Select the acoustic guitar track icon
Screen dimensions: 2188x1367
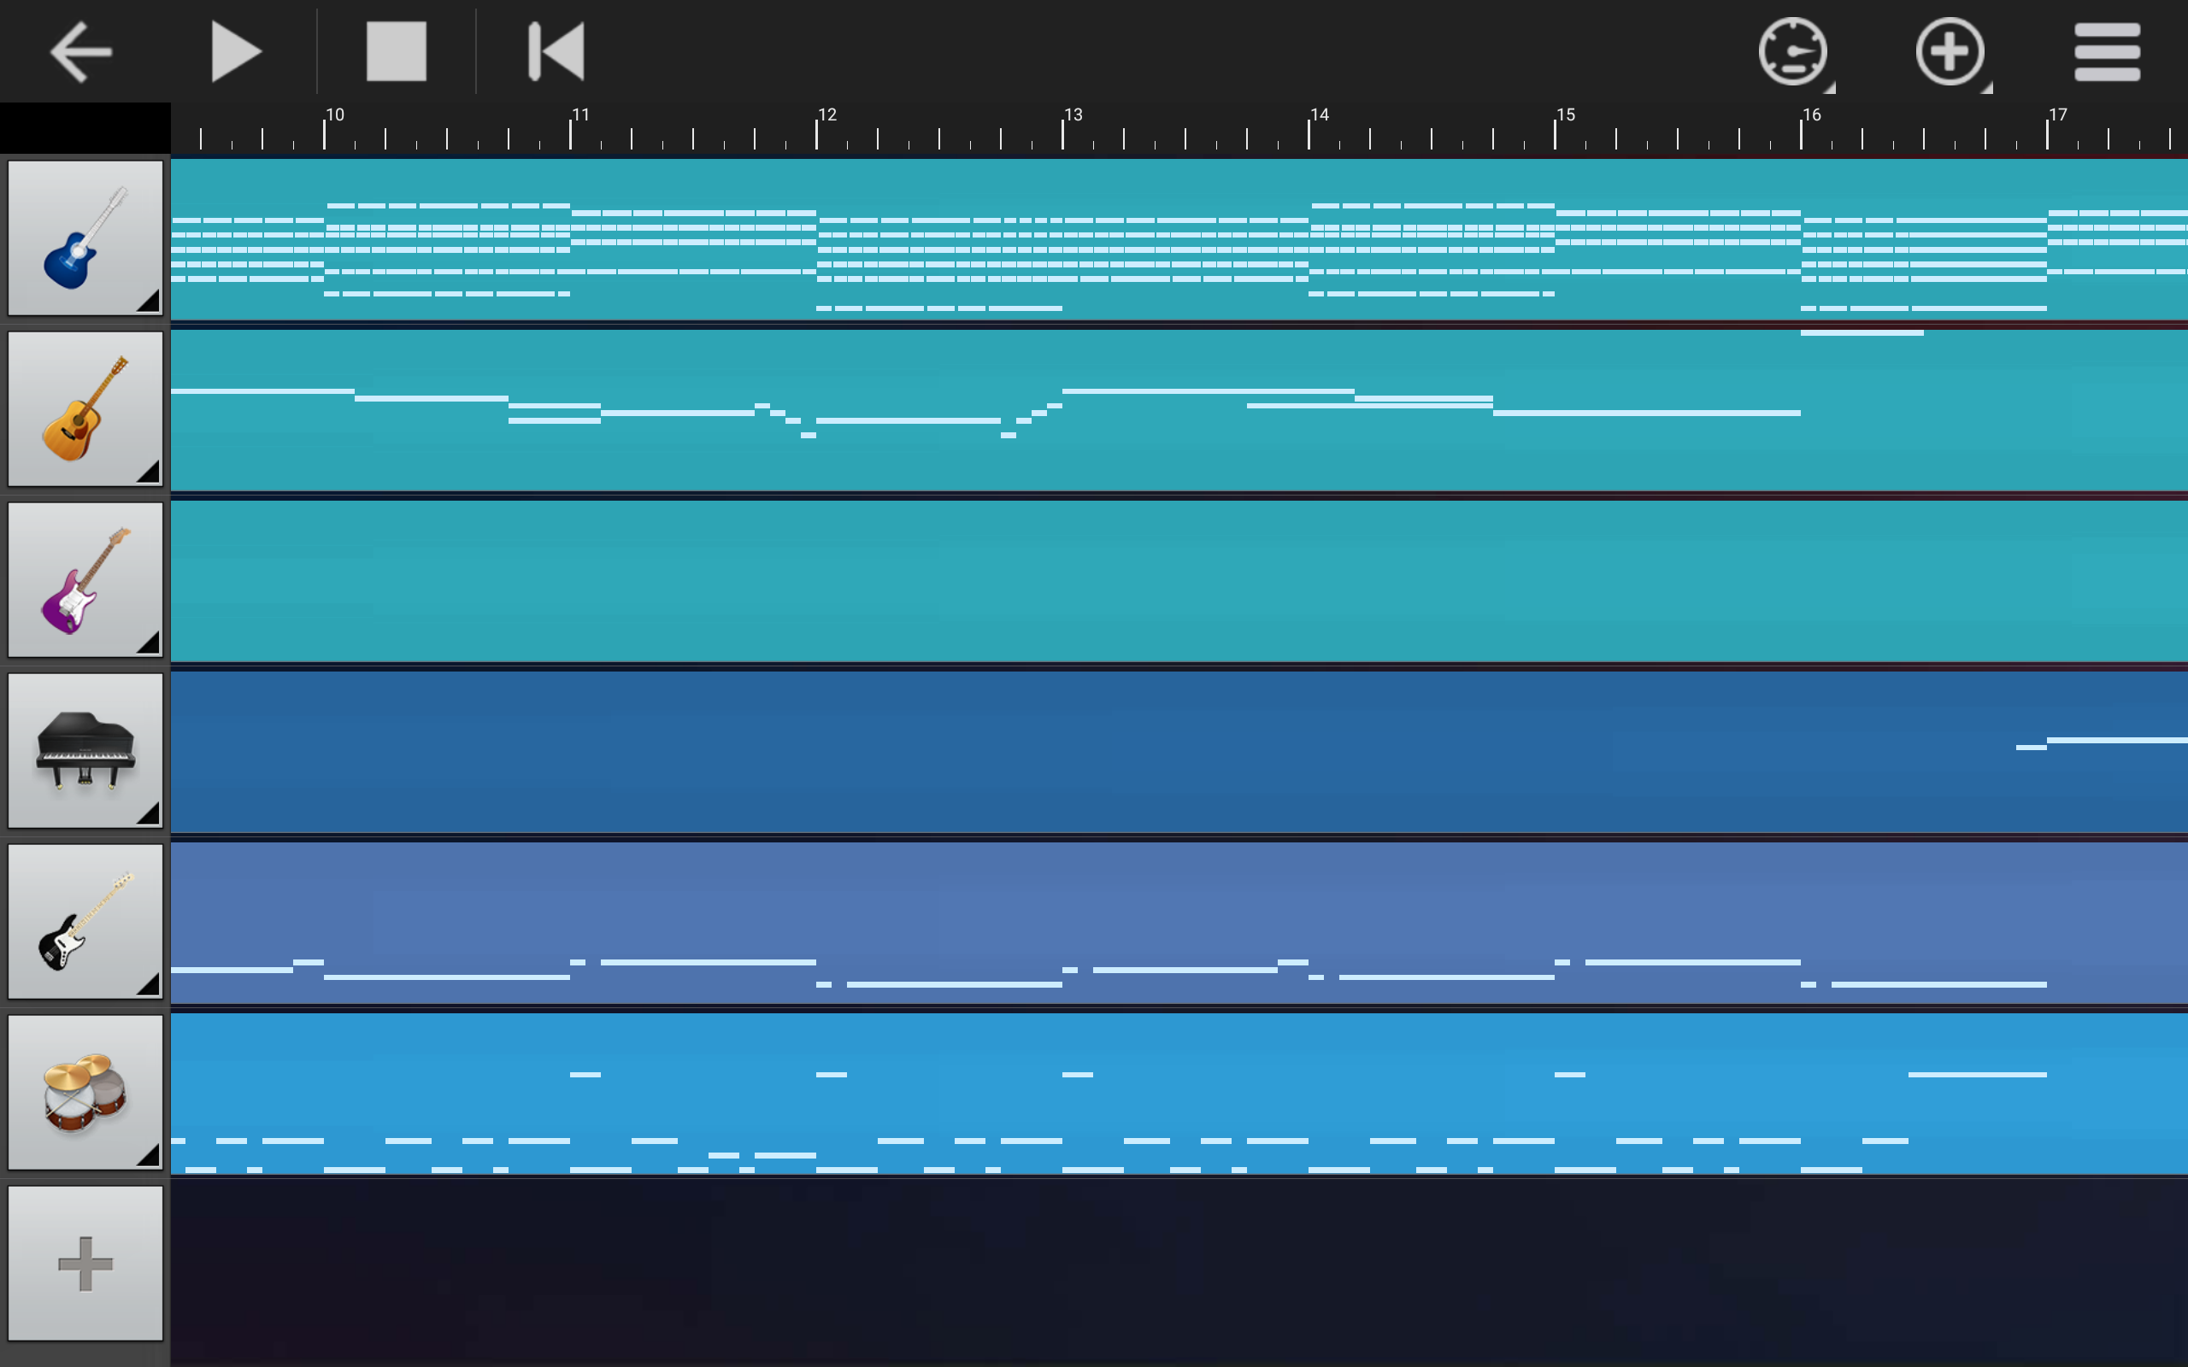click(85, 408)
